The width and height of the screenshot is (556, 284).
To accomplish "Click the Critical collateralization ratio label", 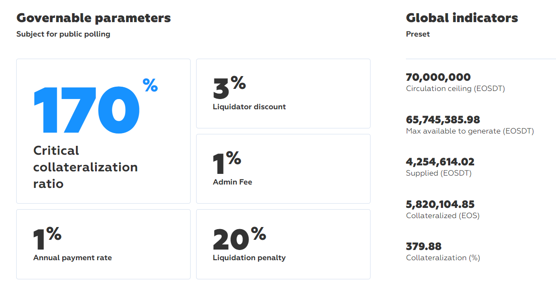I will pos(85,167).
